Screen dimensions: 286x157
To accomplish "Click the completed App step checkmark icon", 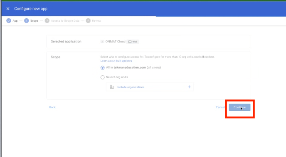I will tap(9, 21).
